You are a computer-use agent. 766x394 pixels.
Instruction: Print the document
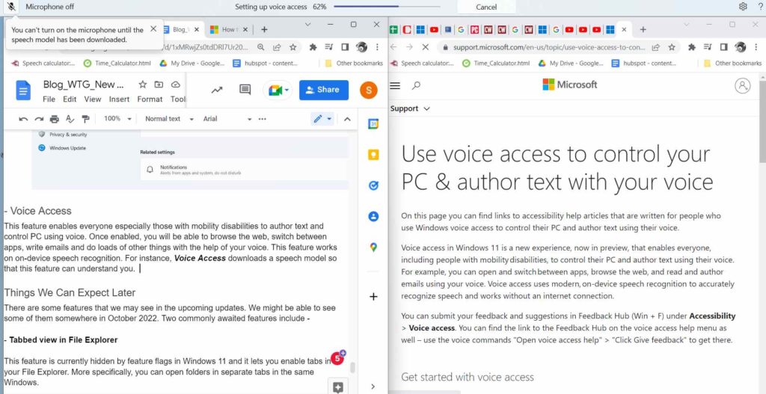pyautogui.click(x=54, y=119)
